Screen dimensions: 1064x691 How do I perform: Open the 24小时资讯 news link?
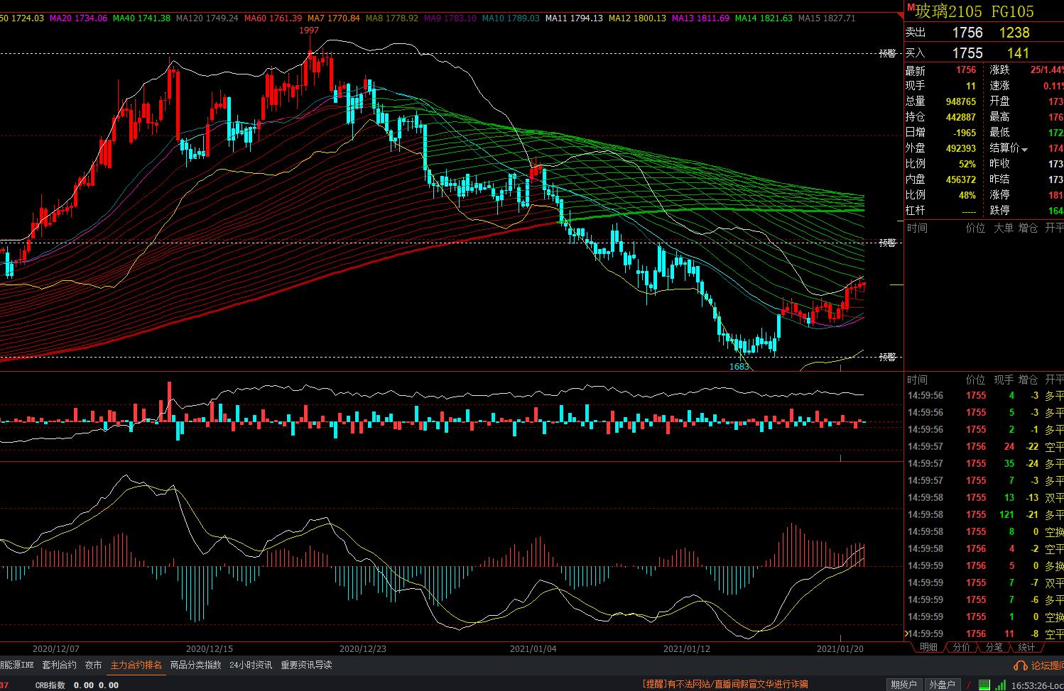coord(250,665)
